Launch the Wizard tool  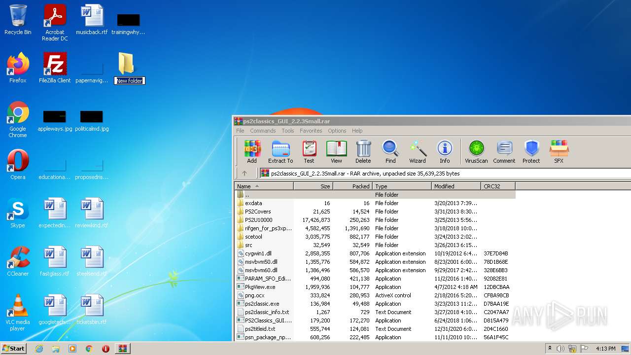[418, 152]
